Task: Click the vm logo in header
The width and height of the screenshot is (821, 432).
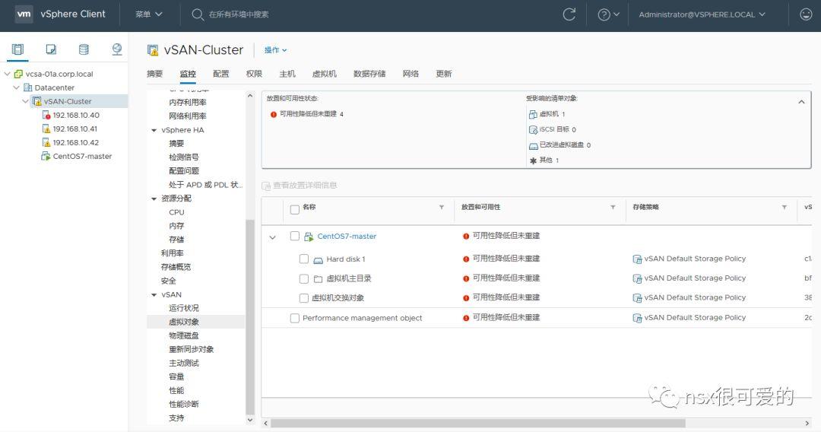Action: (x=24, y=14)
